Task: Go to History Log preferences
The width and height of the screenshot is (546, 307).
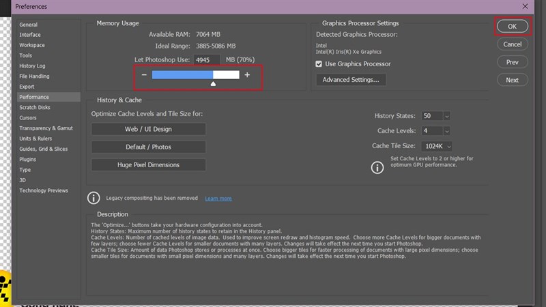Action: pyautogui.click(x=48, y=65)
